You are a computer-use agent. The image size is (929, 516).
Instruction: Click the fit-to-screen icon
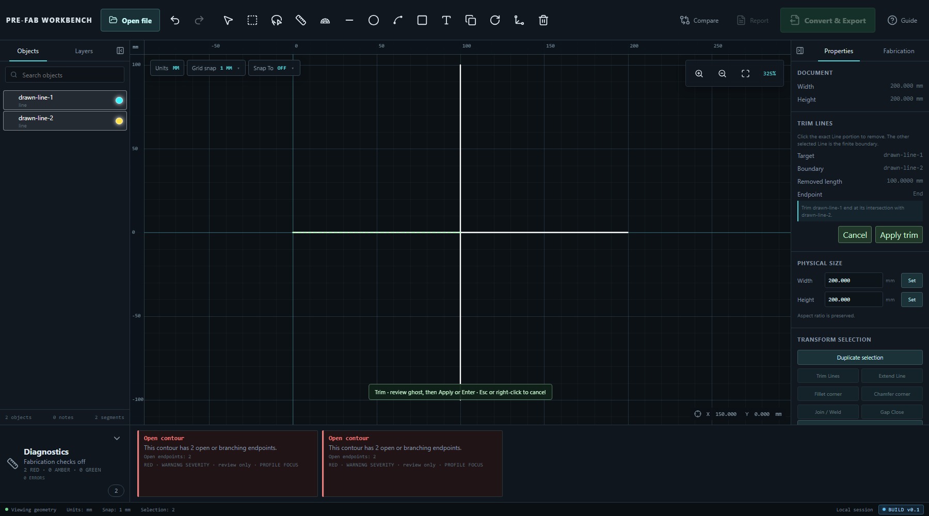(x=745, y=74)
